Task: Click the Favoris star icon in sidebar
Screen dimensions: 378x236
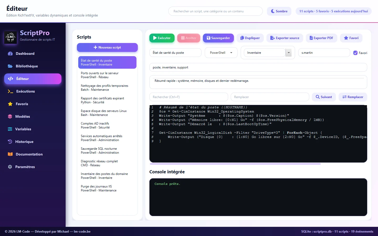Action: 10,104
